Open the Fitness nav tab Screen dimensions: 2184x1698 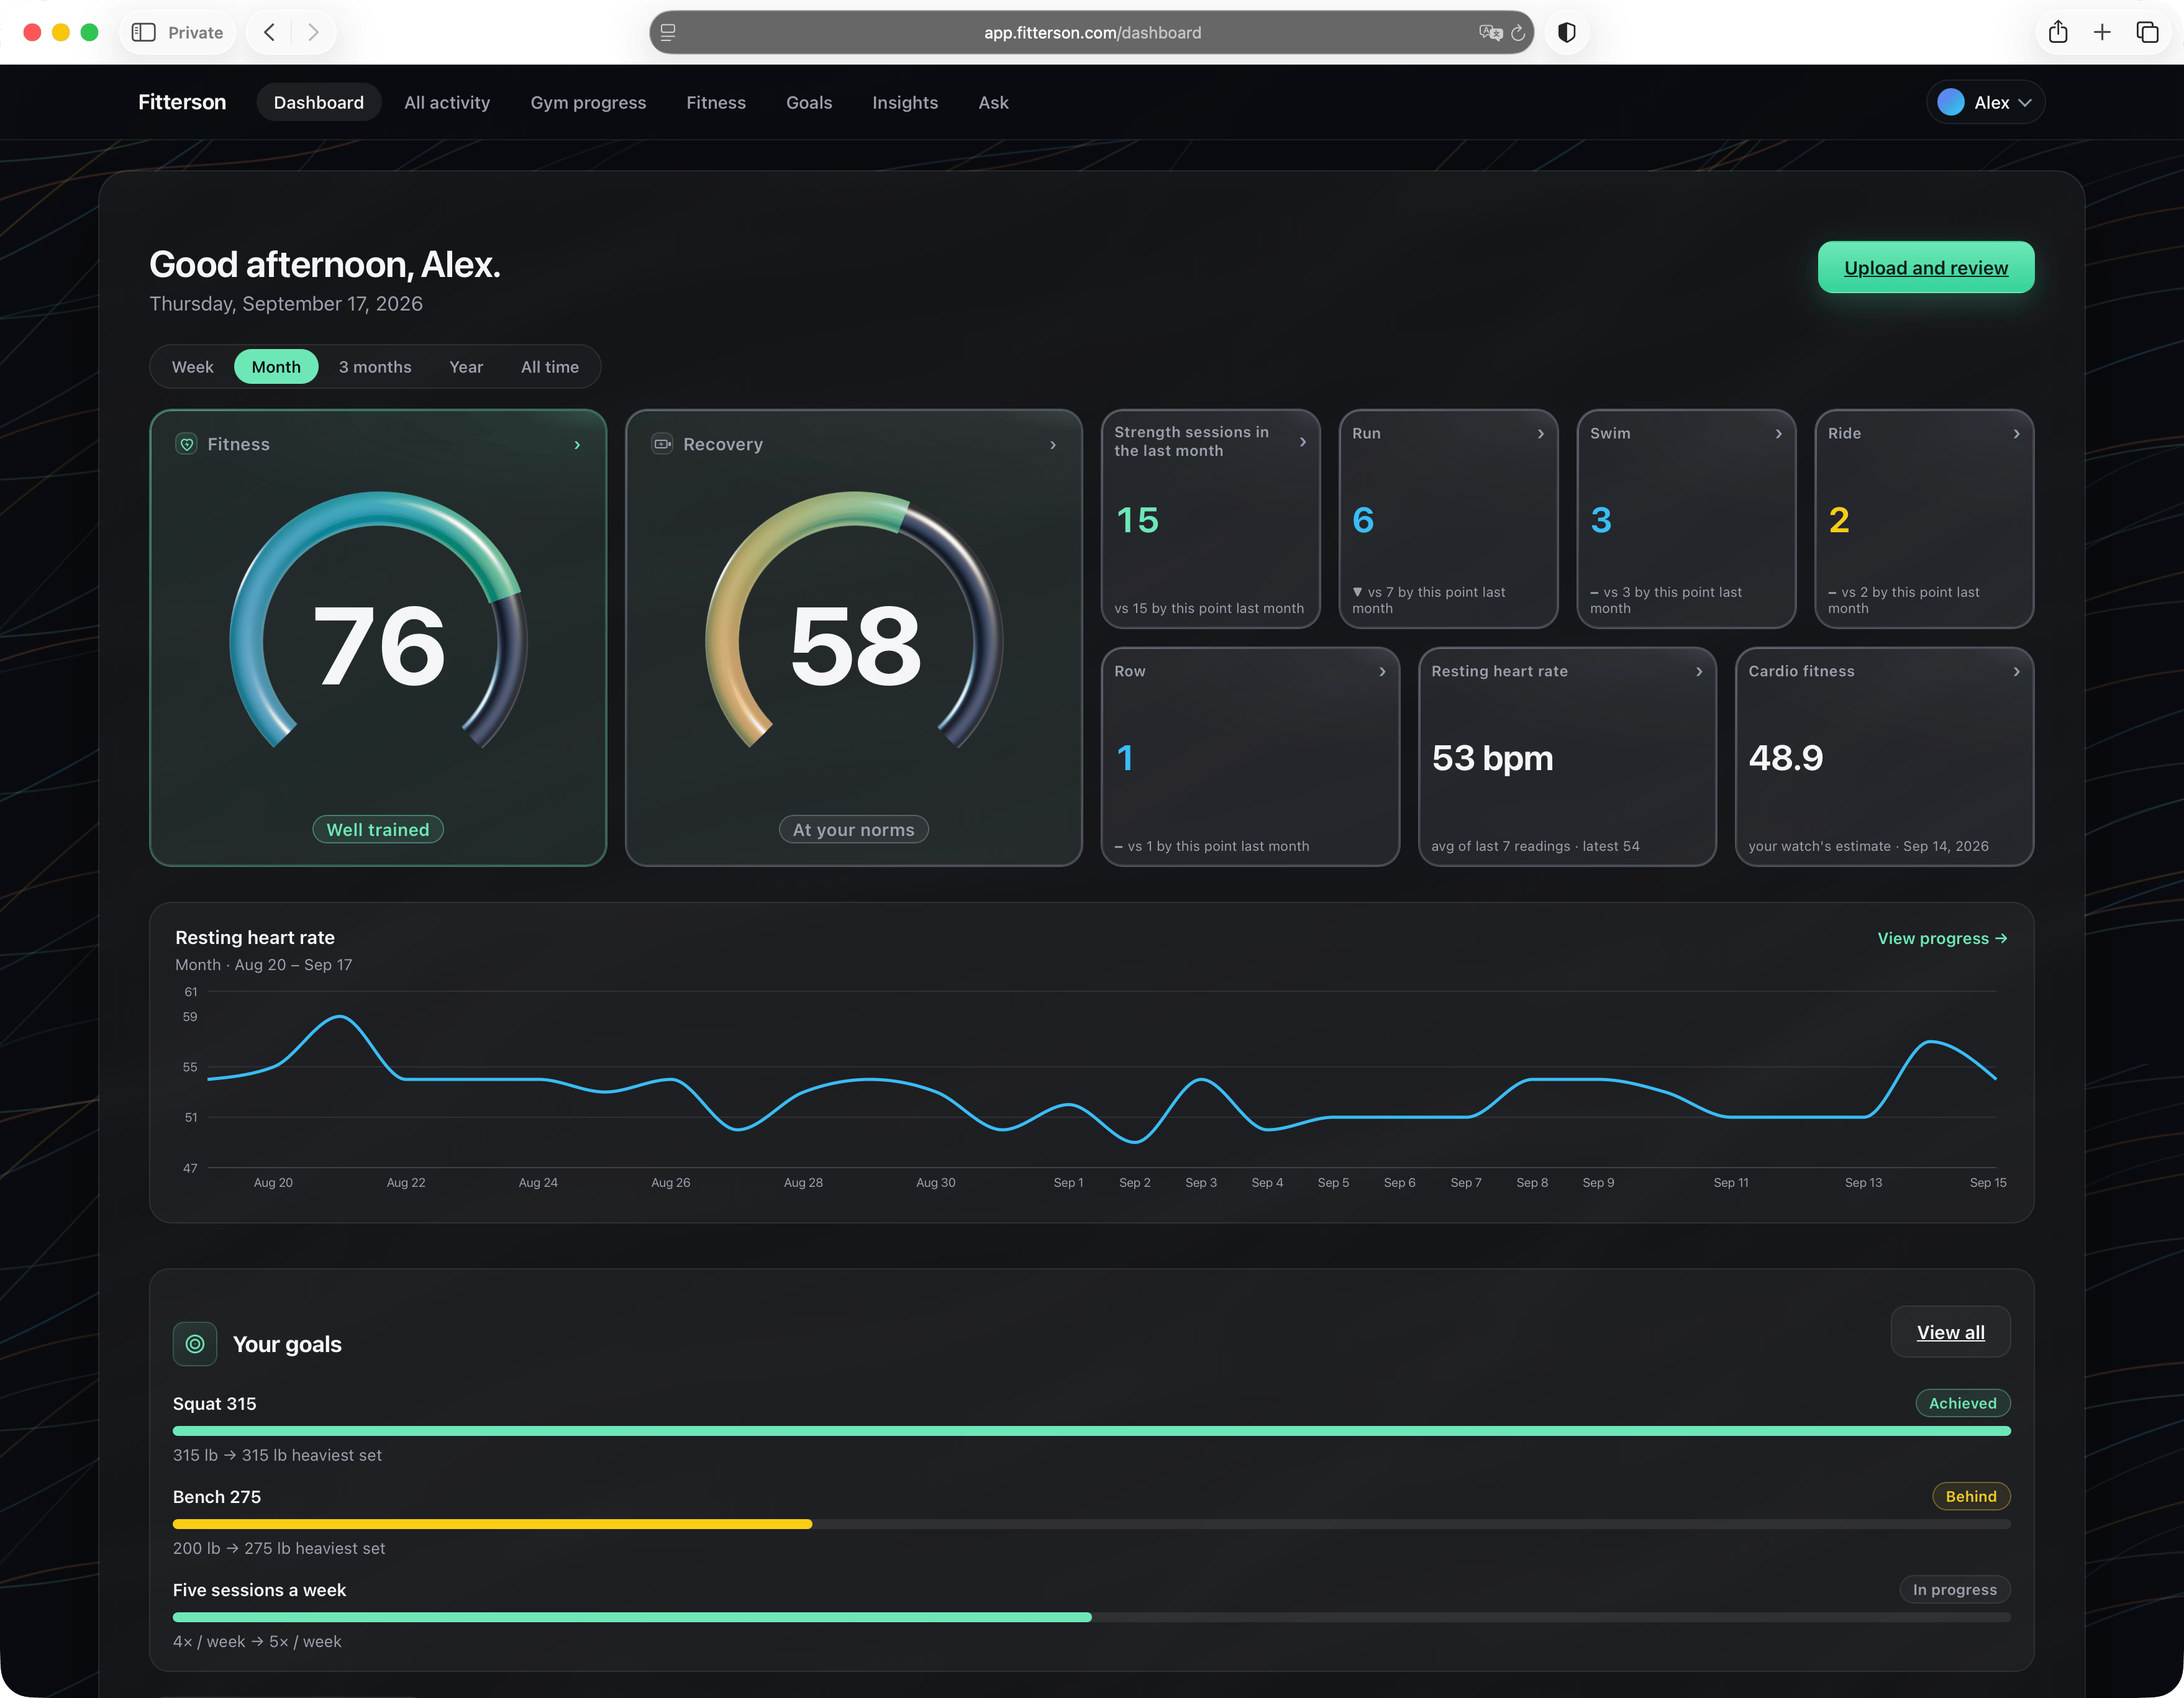716,102
